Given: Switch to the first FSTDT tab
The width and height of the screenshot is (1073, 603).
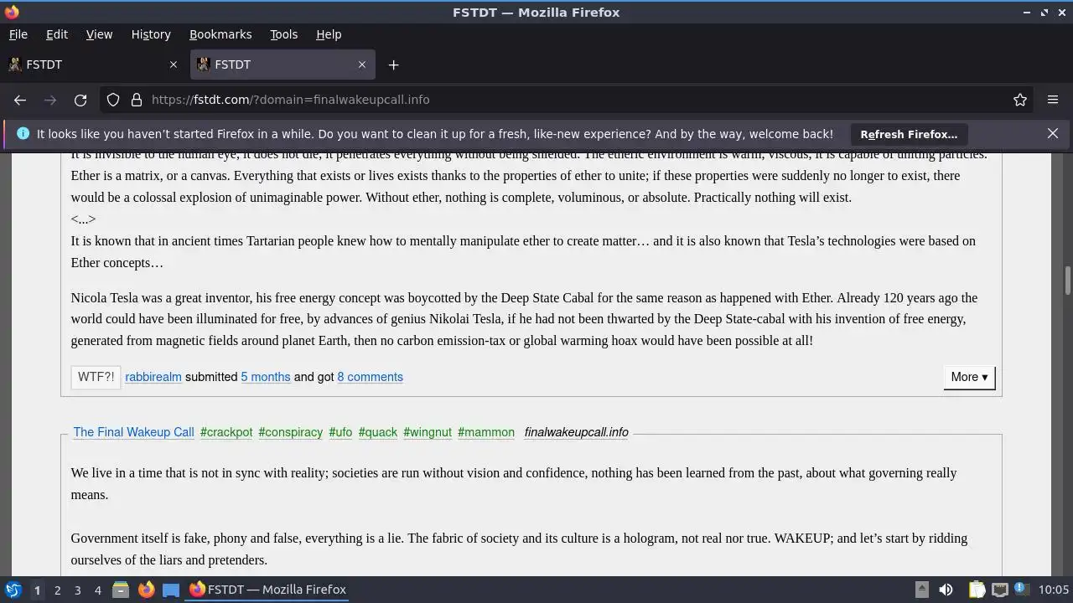Looking at the screenshot, I should click(92, 64).
